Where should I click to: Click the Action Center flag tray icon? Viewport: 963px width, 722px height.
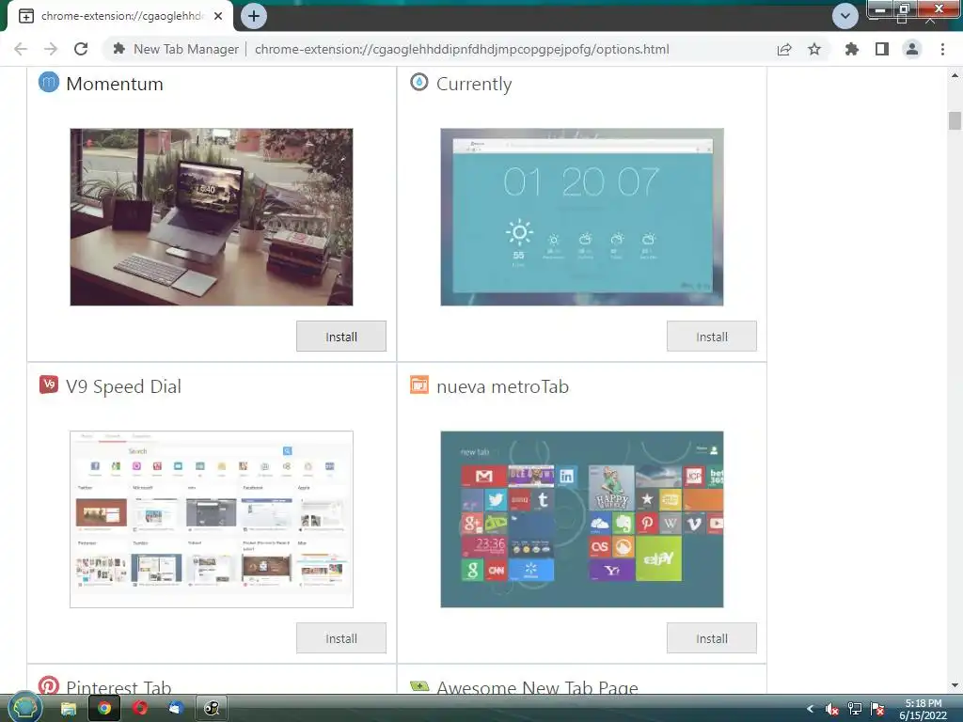click(x=877, y=709)
